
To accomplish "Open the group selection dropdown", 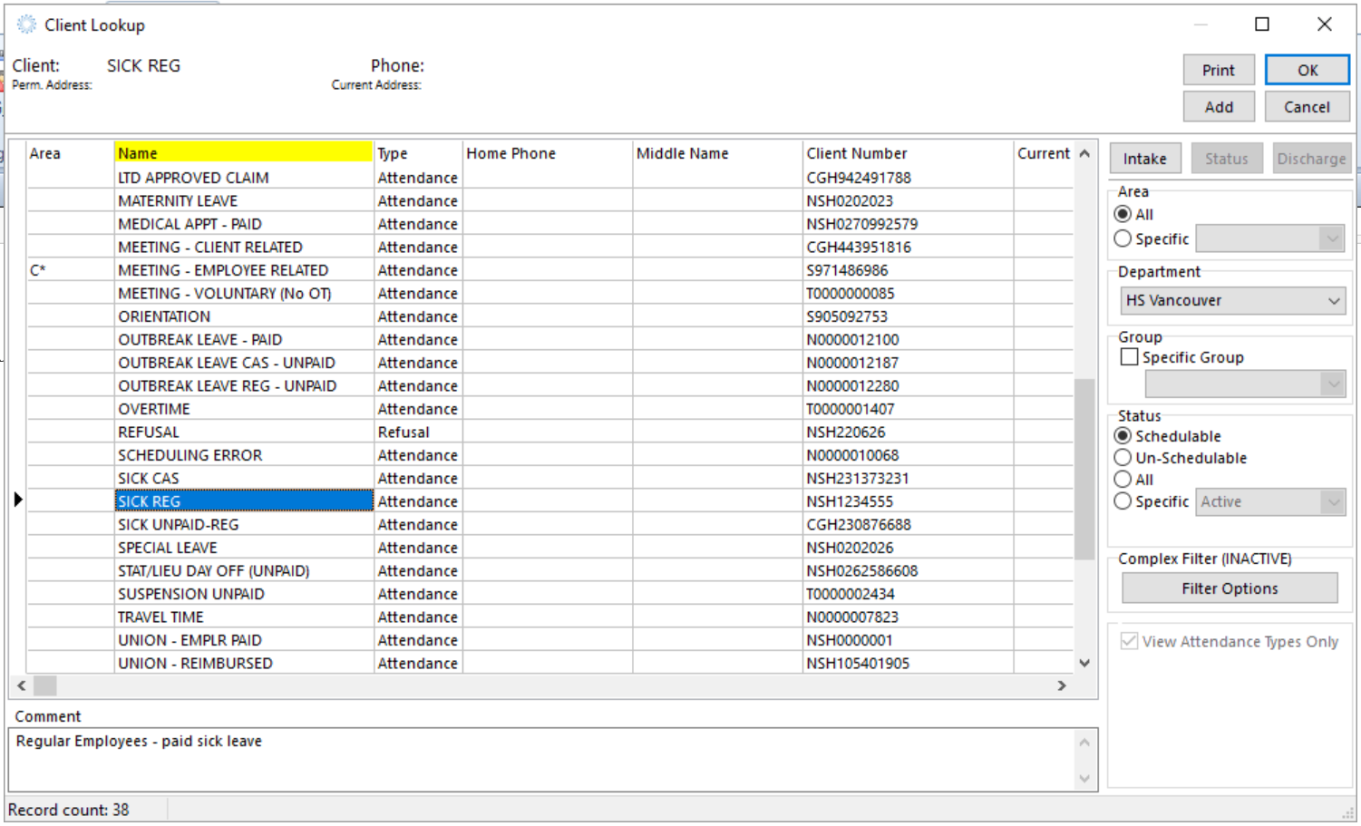I will 1332,384.
